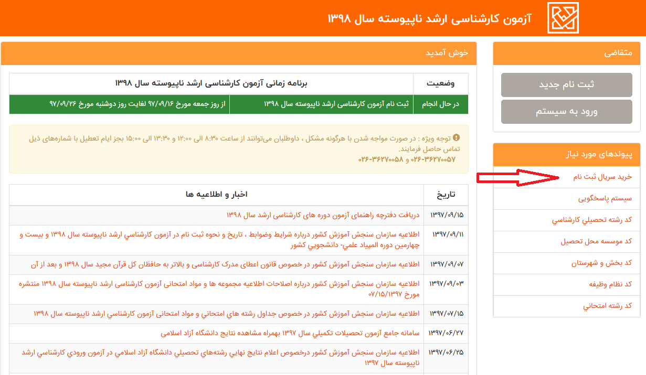The width and height of the screenshot is (646, 375).
Task: Click the برنامه زمانی آزمون table header
Action: (x=211, y=84)
